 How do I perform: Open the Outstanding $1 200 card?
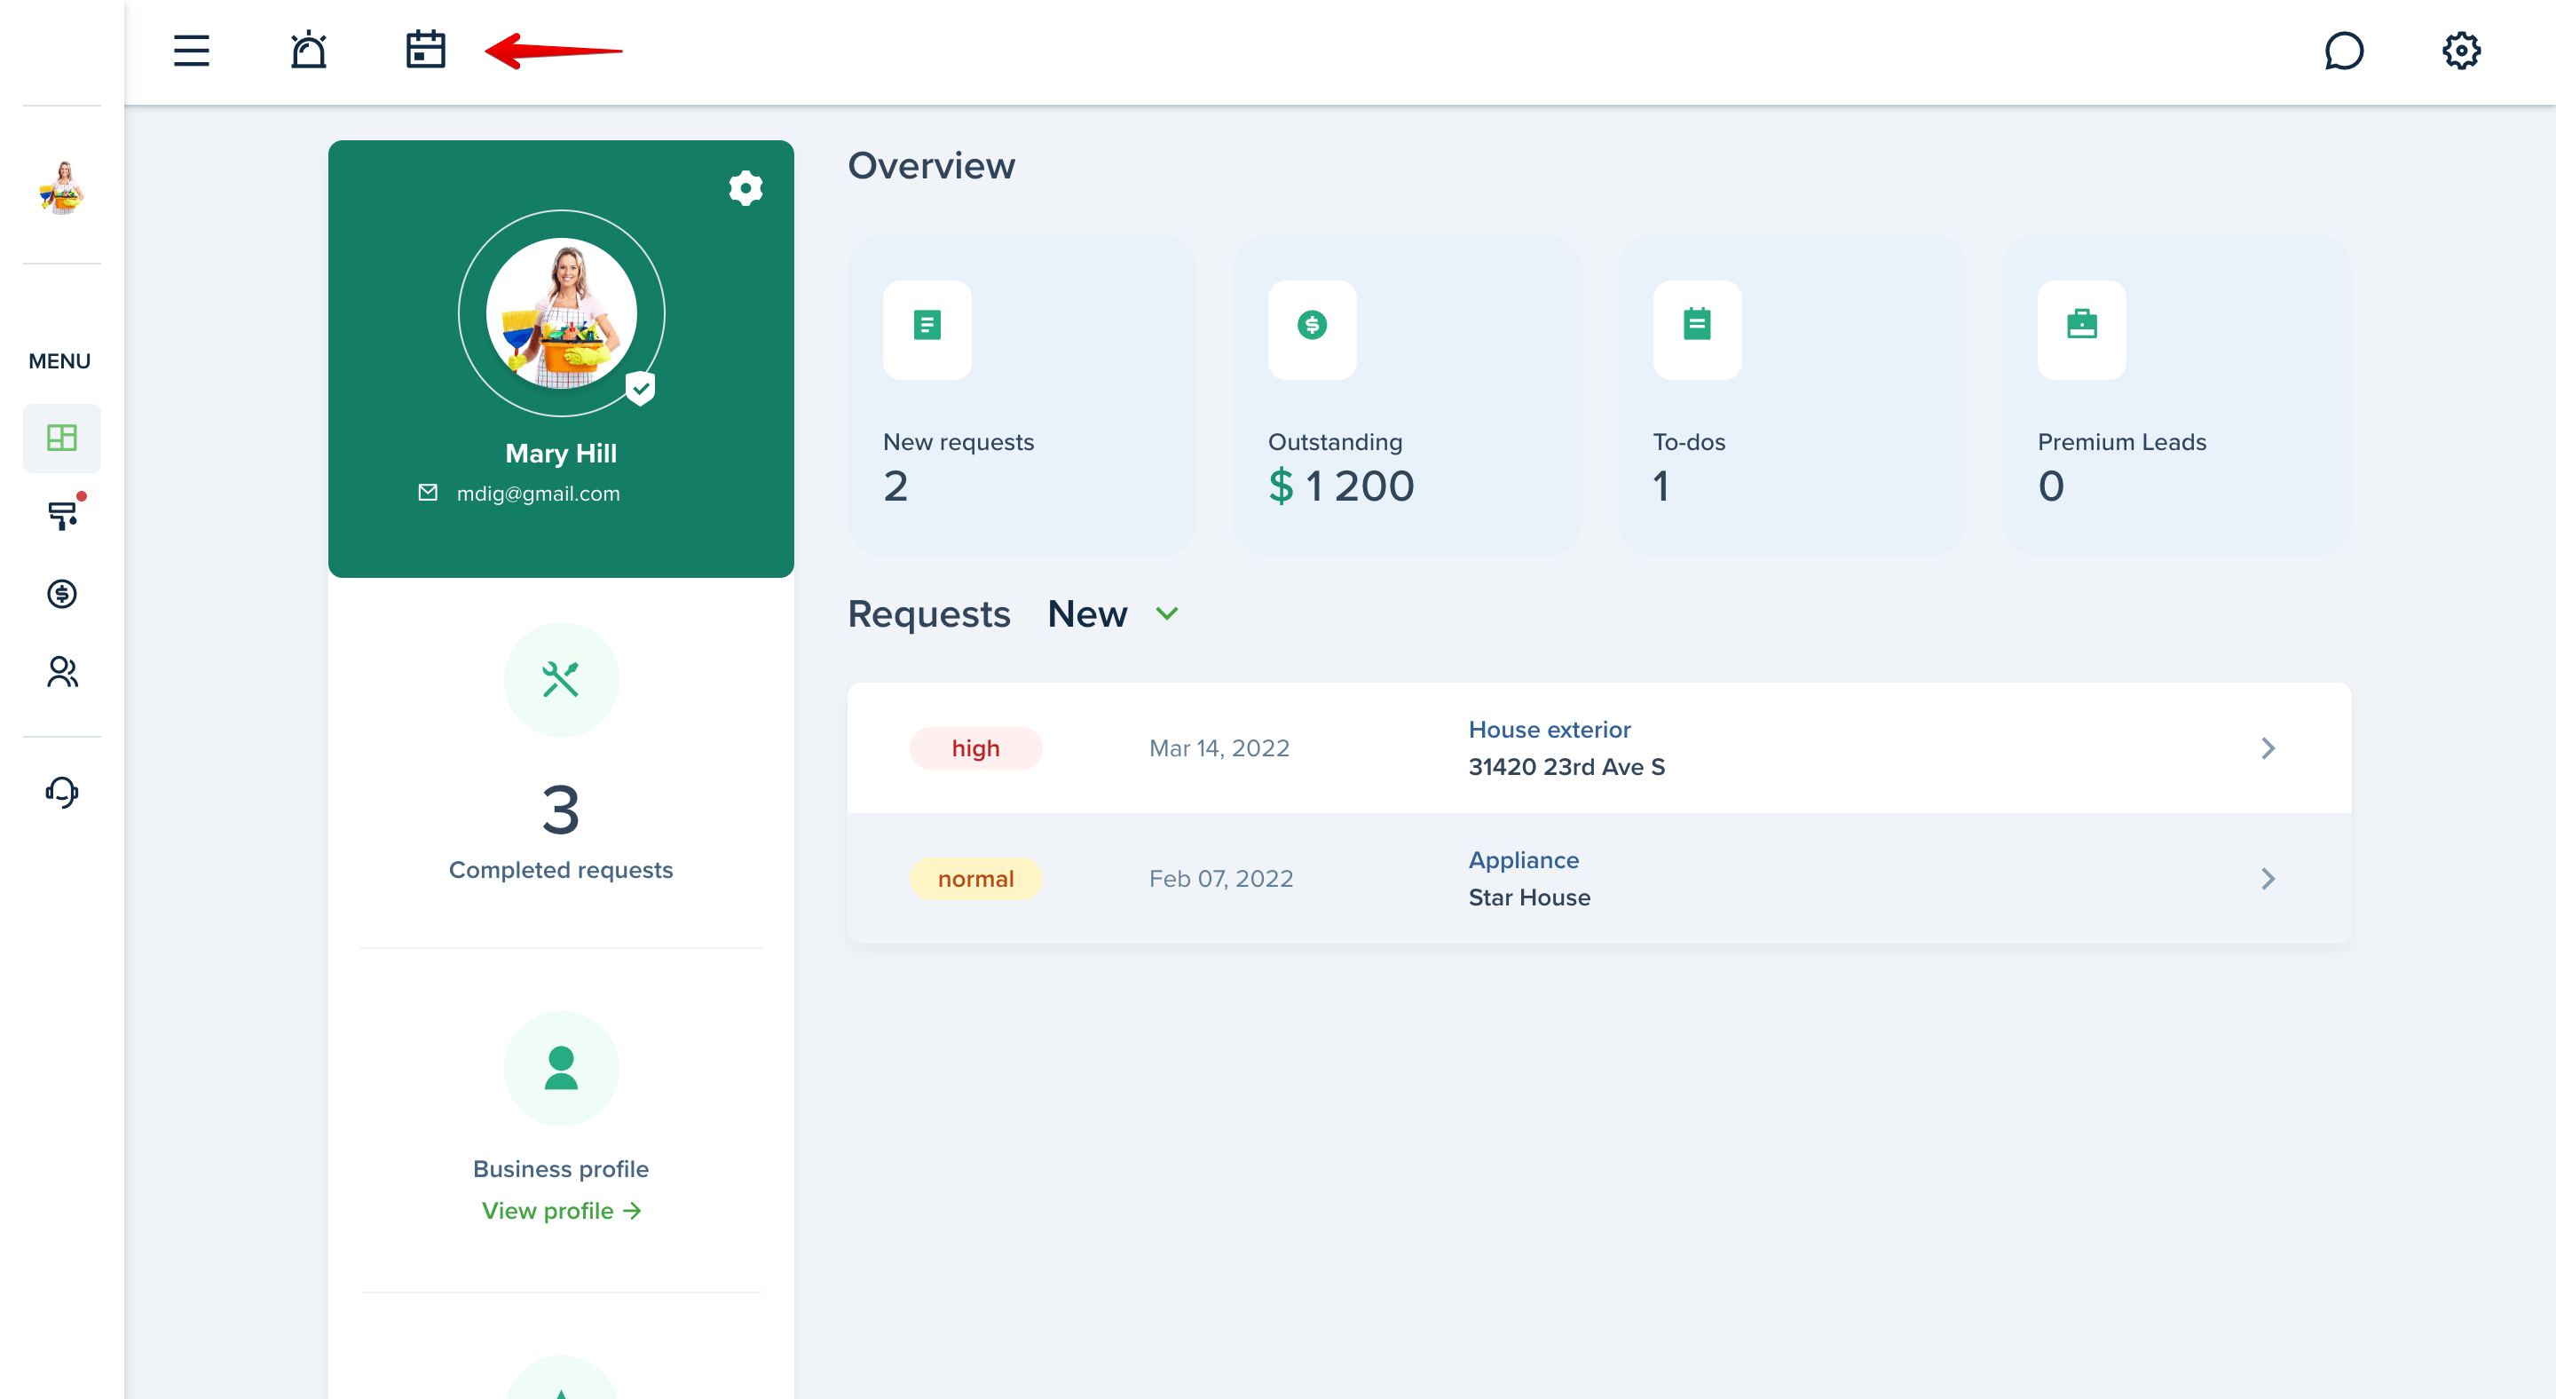[x=1407, y=395]
